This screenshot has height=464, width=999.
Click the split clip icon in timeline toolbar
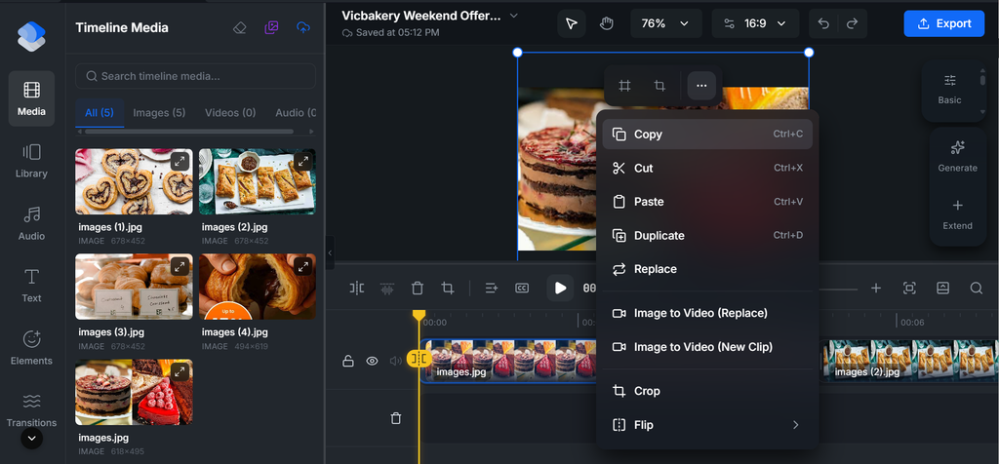point(357,289)
